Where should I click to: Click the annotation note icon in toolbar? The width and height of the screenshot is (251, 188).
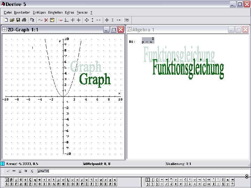(52, 20)
